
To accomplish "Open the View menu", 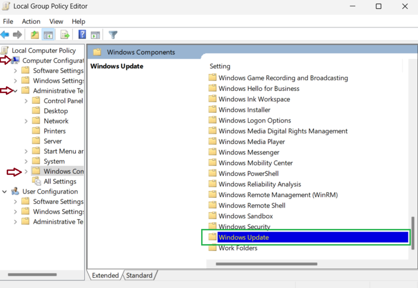I will click(56, 21).
